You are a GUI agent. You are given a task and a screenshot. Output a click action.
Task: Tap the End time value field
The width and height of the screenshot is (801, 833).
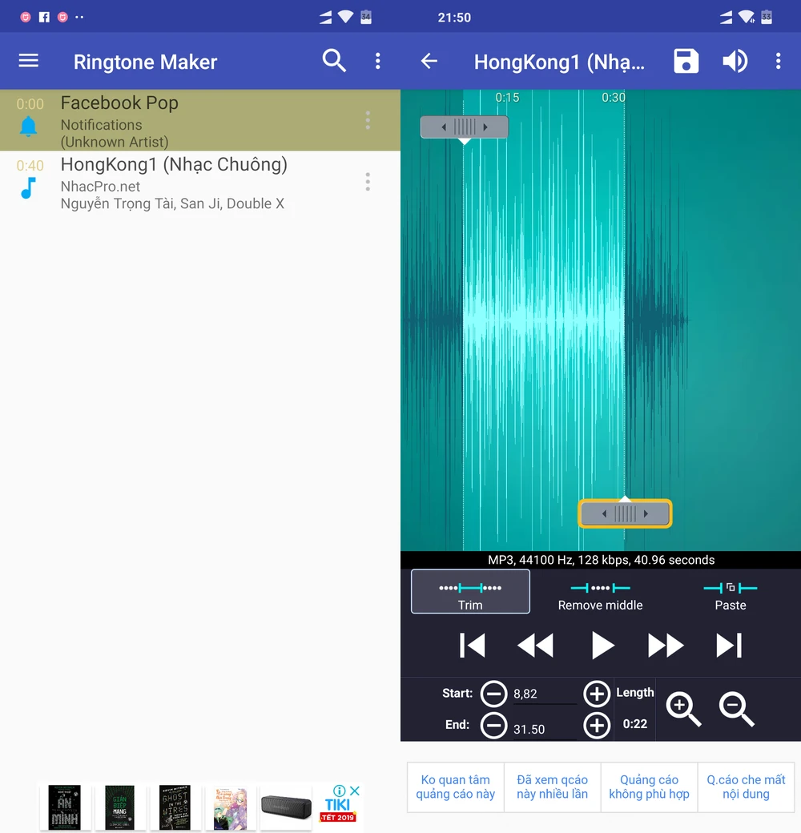coord(544,729)
